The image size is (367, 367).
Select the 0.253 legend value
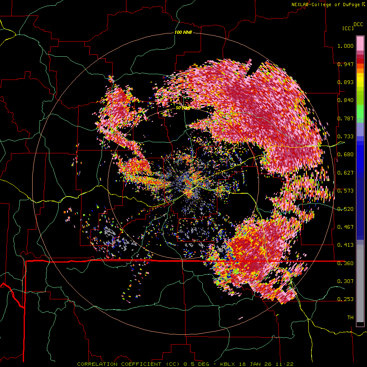(345, 299)
